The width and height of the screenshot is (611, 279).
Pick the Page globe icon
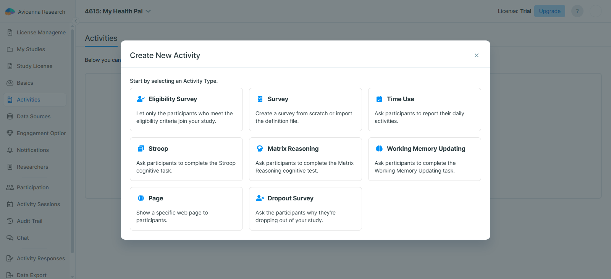tap(141, 198)
